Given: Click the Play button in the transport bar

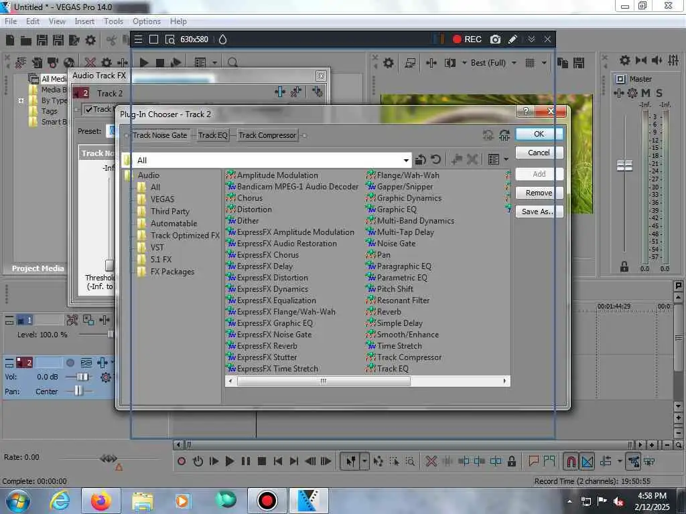Looking at the screenshot, I should point(229,461).
